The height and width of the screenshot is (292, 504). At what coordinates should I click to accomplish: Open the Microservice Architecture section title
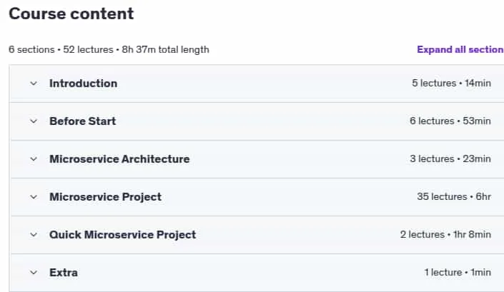point(119,159)
